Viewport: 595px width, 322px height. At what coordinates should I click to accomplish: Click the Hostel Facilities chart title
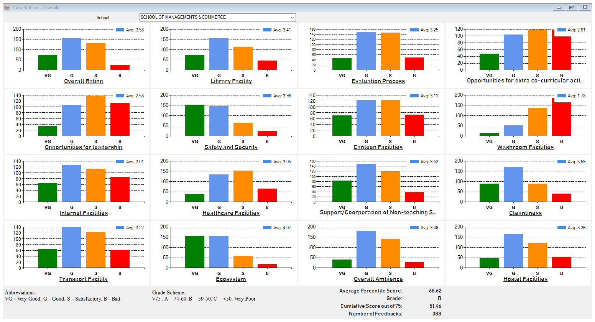525,279
